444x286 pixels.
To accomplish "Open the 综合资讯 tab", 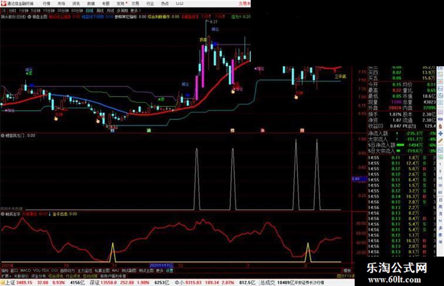I will pos(56,276).
